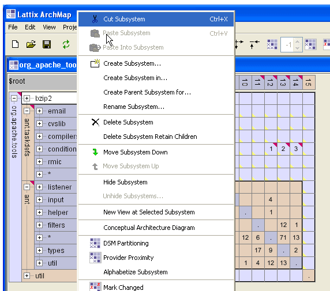Expand the listener subsystem node
Screen dimensions: 330x291
click(x=39, y=187)
